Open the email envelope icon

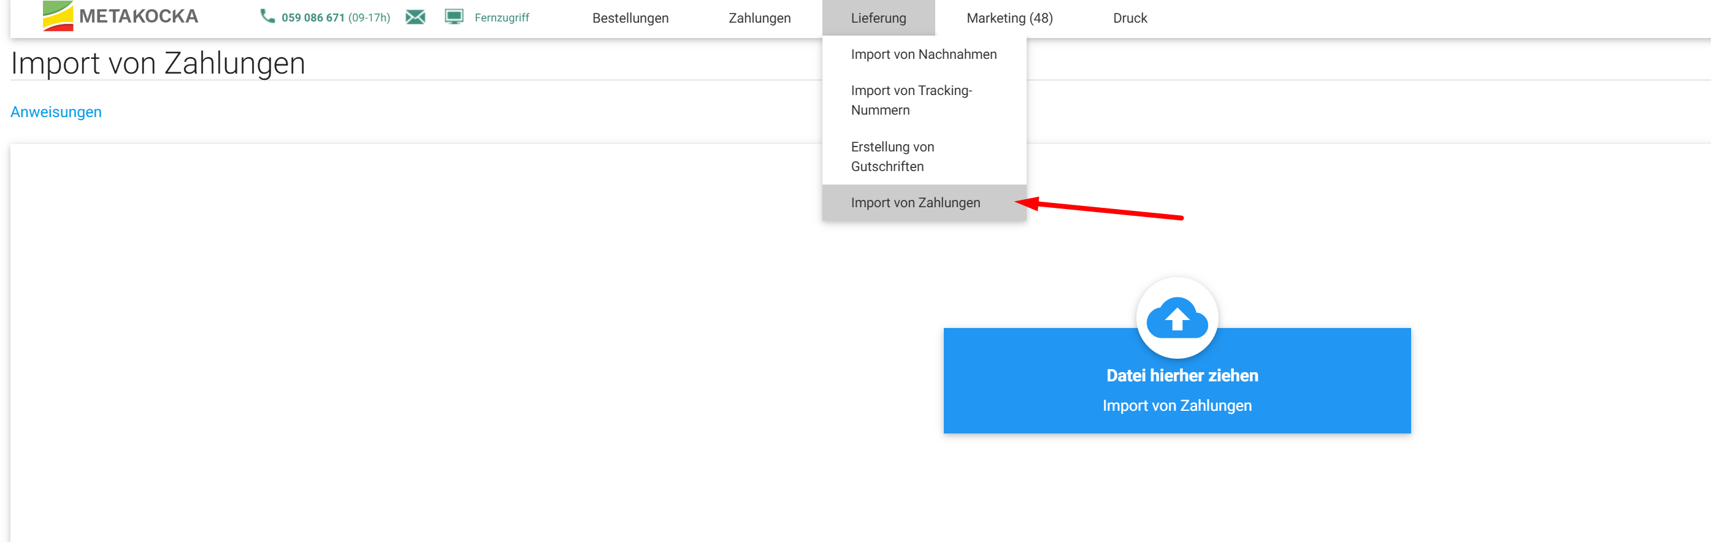(x=415, y=17)
